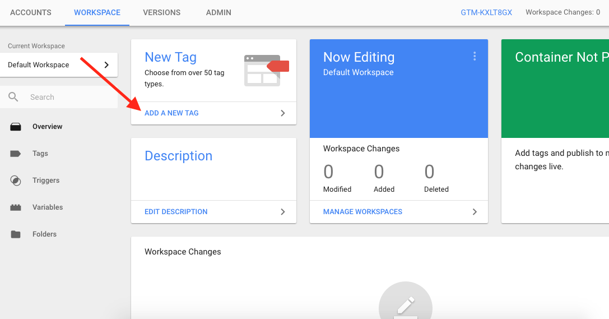This screenshot has width=609, height=319.
Task: Go to the Admin tab
Action: coord(219,12)
